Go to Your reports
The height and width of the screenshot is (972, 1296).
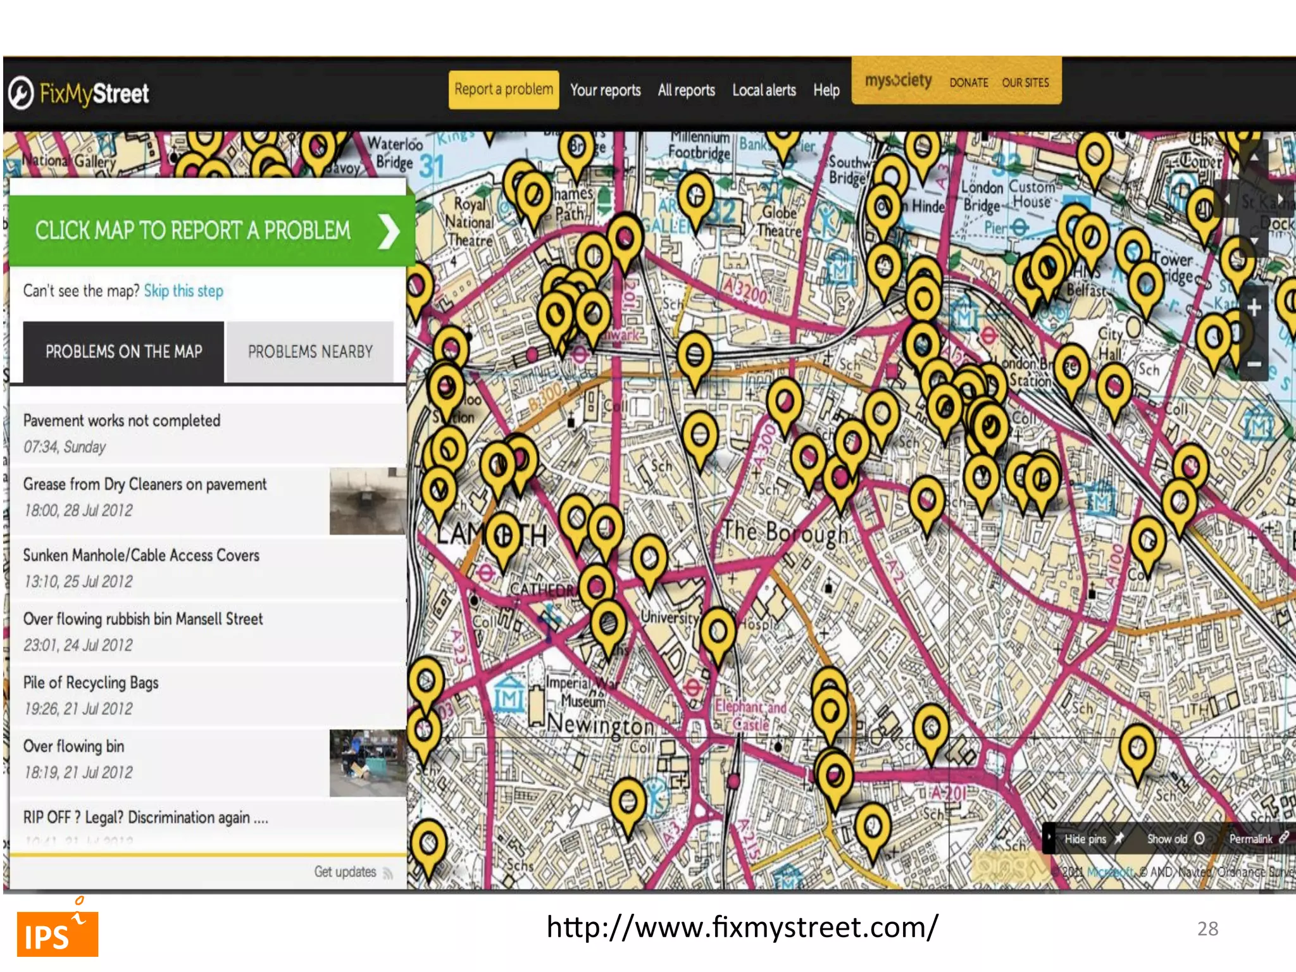(x=605, y=90)
